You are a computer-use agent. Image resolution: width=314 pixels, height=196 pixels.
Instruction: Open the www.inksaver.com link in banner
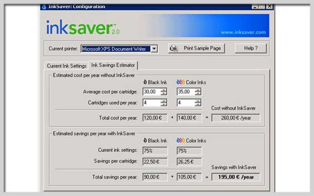243,33
